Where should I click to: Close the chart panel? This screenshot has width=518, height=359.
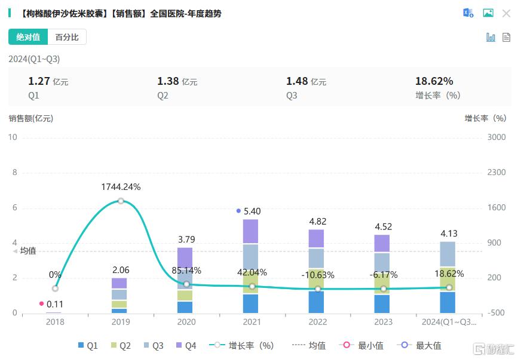[506, 14]
